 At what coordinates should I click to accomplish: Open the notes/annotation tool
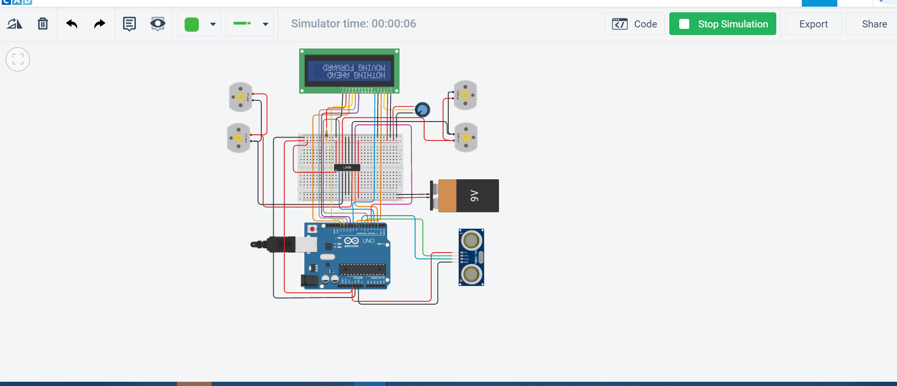click(129, 24)
